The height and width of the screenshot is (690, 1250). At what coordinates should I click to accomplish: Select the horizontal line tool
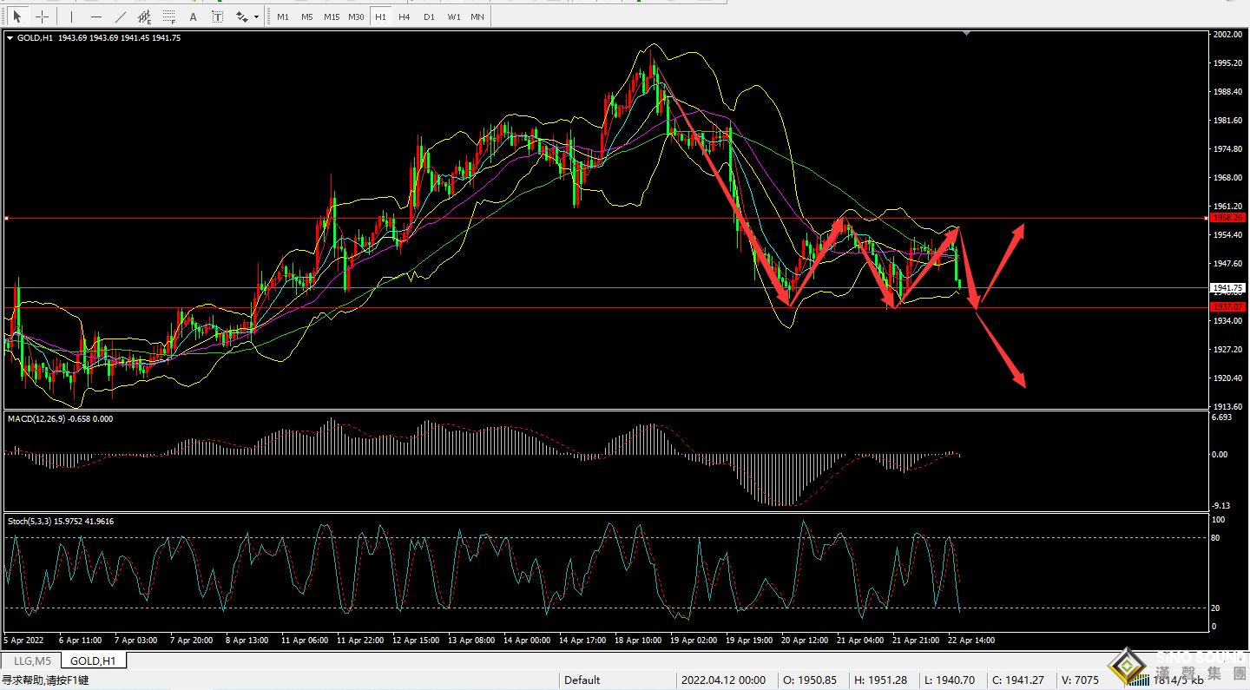pos(95,16)
